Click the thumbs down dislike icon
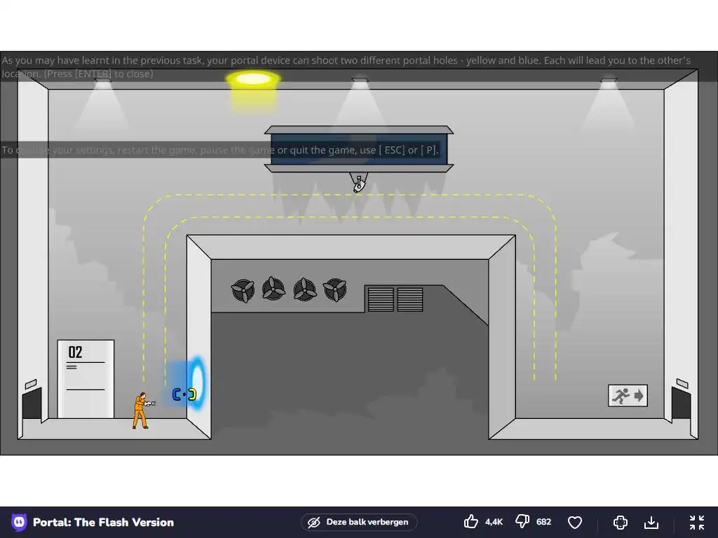 click(x=522, y=521)
